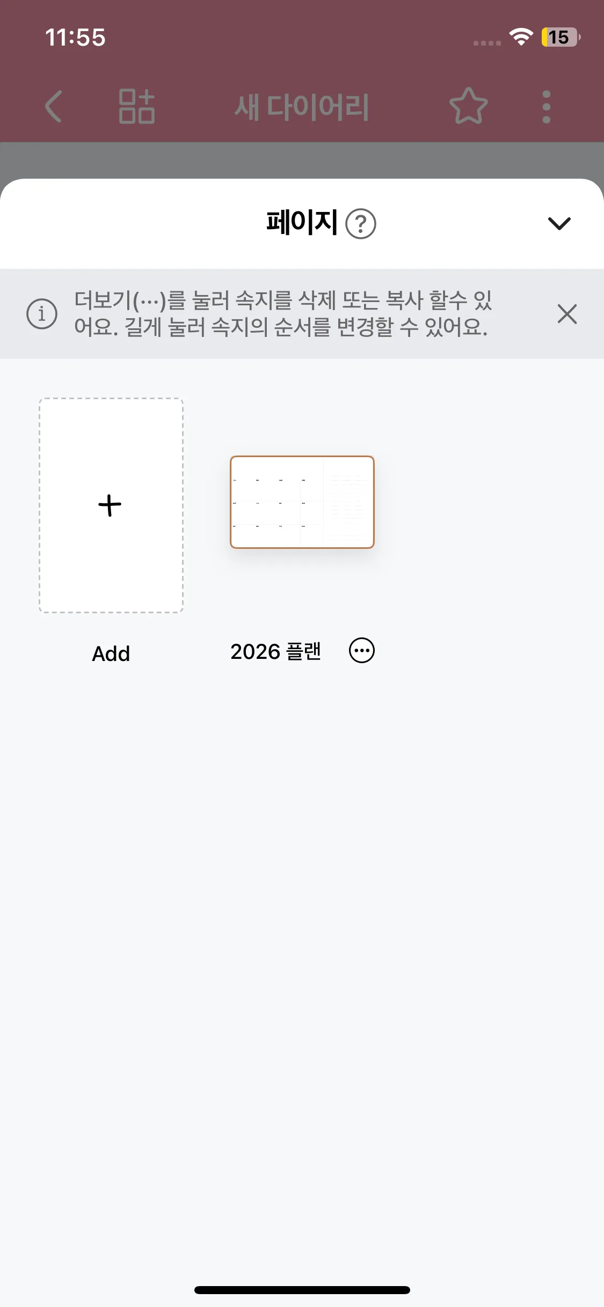
Task: Open more options for 2026 플랜
Action: click(362, 651)
